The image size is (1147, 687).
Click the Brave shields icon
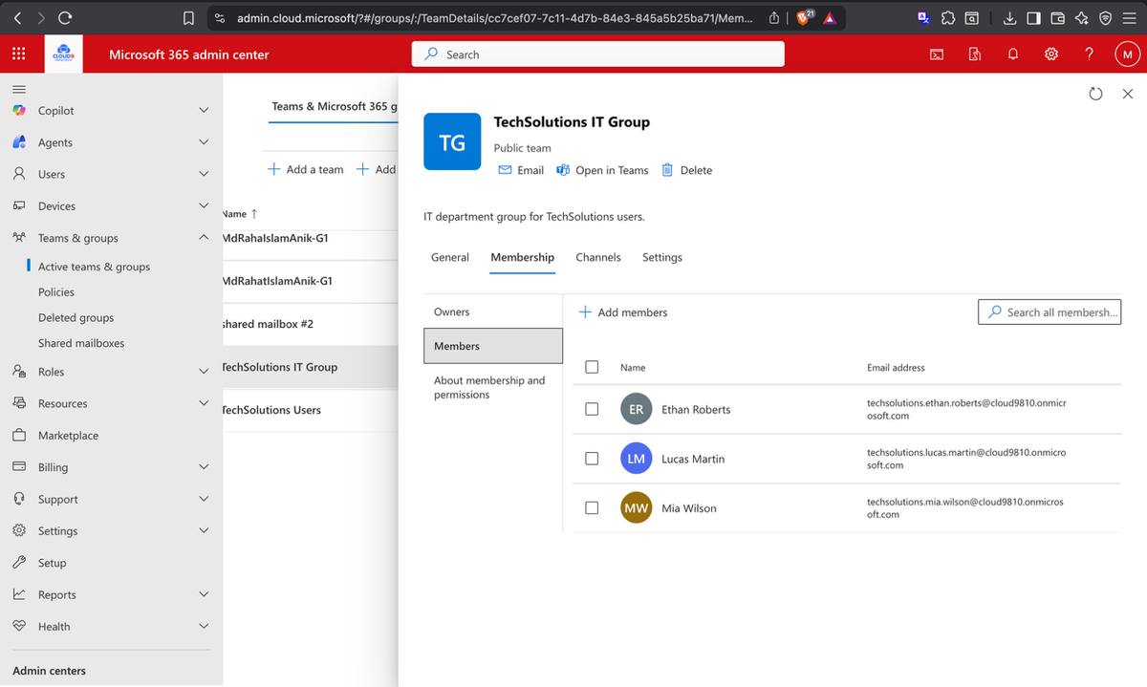pos(805,17)
